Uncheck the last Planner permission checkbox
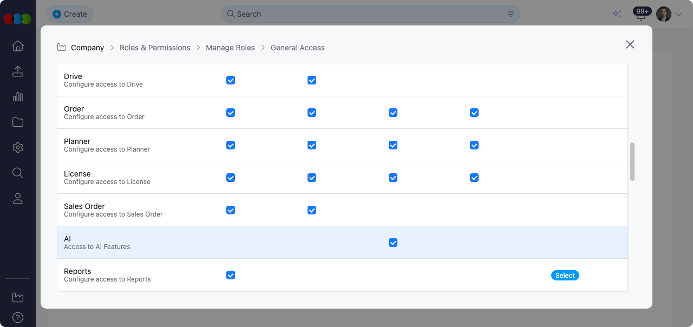Screen dimensions: 693x327 pos(474,145)
